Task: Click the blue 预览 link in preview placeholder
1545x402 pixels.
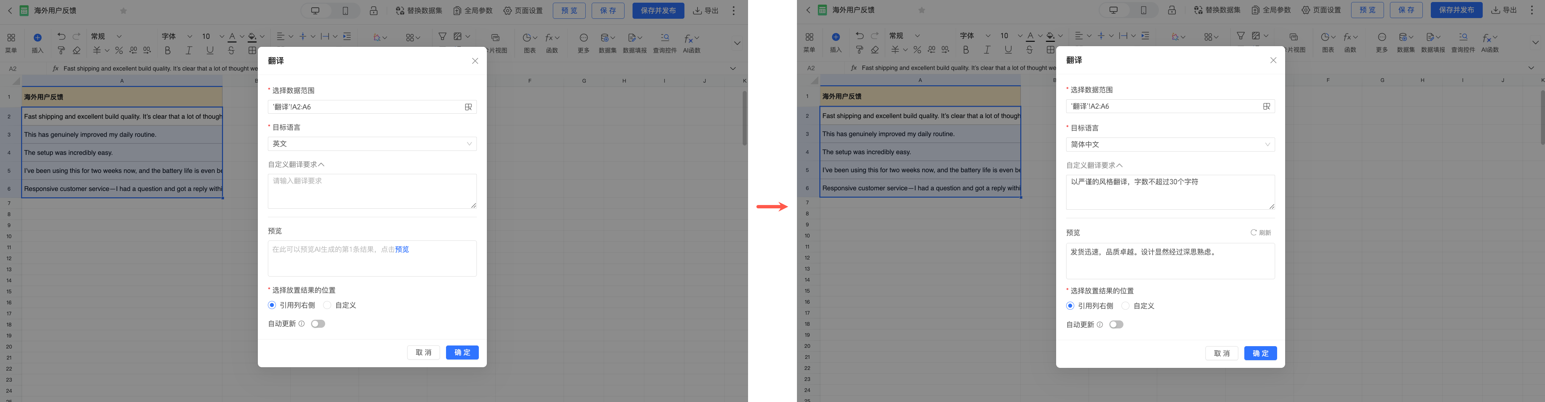Action: (x=402, y=250)
